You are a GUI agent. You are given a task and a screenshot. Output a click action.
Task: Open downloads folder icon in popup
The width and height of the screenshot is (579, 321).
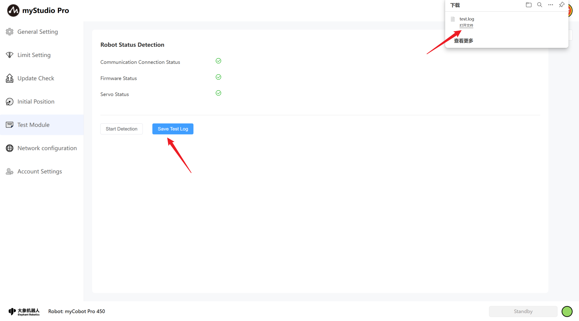[529, 5]
